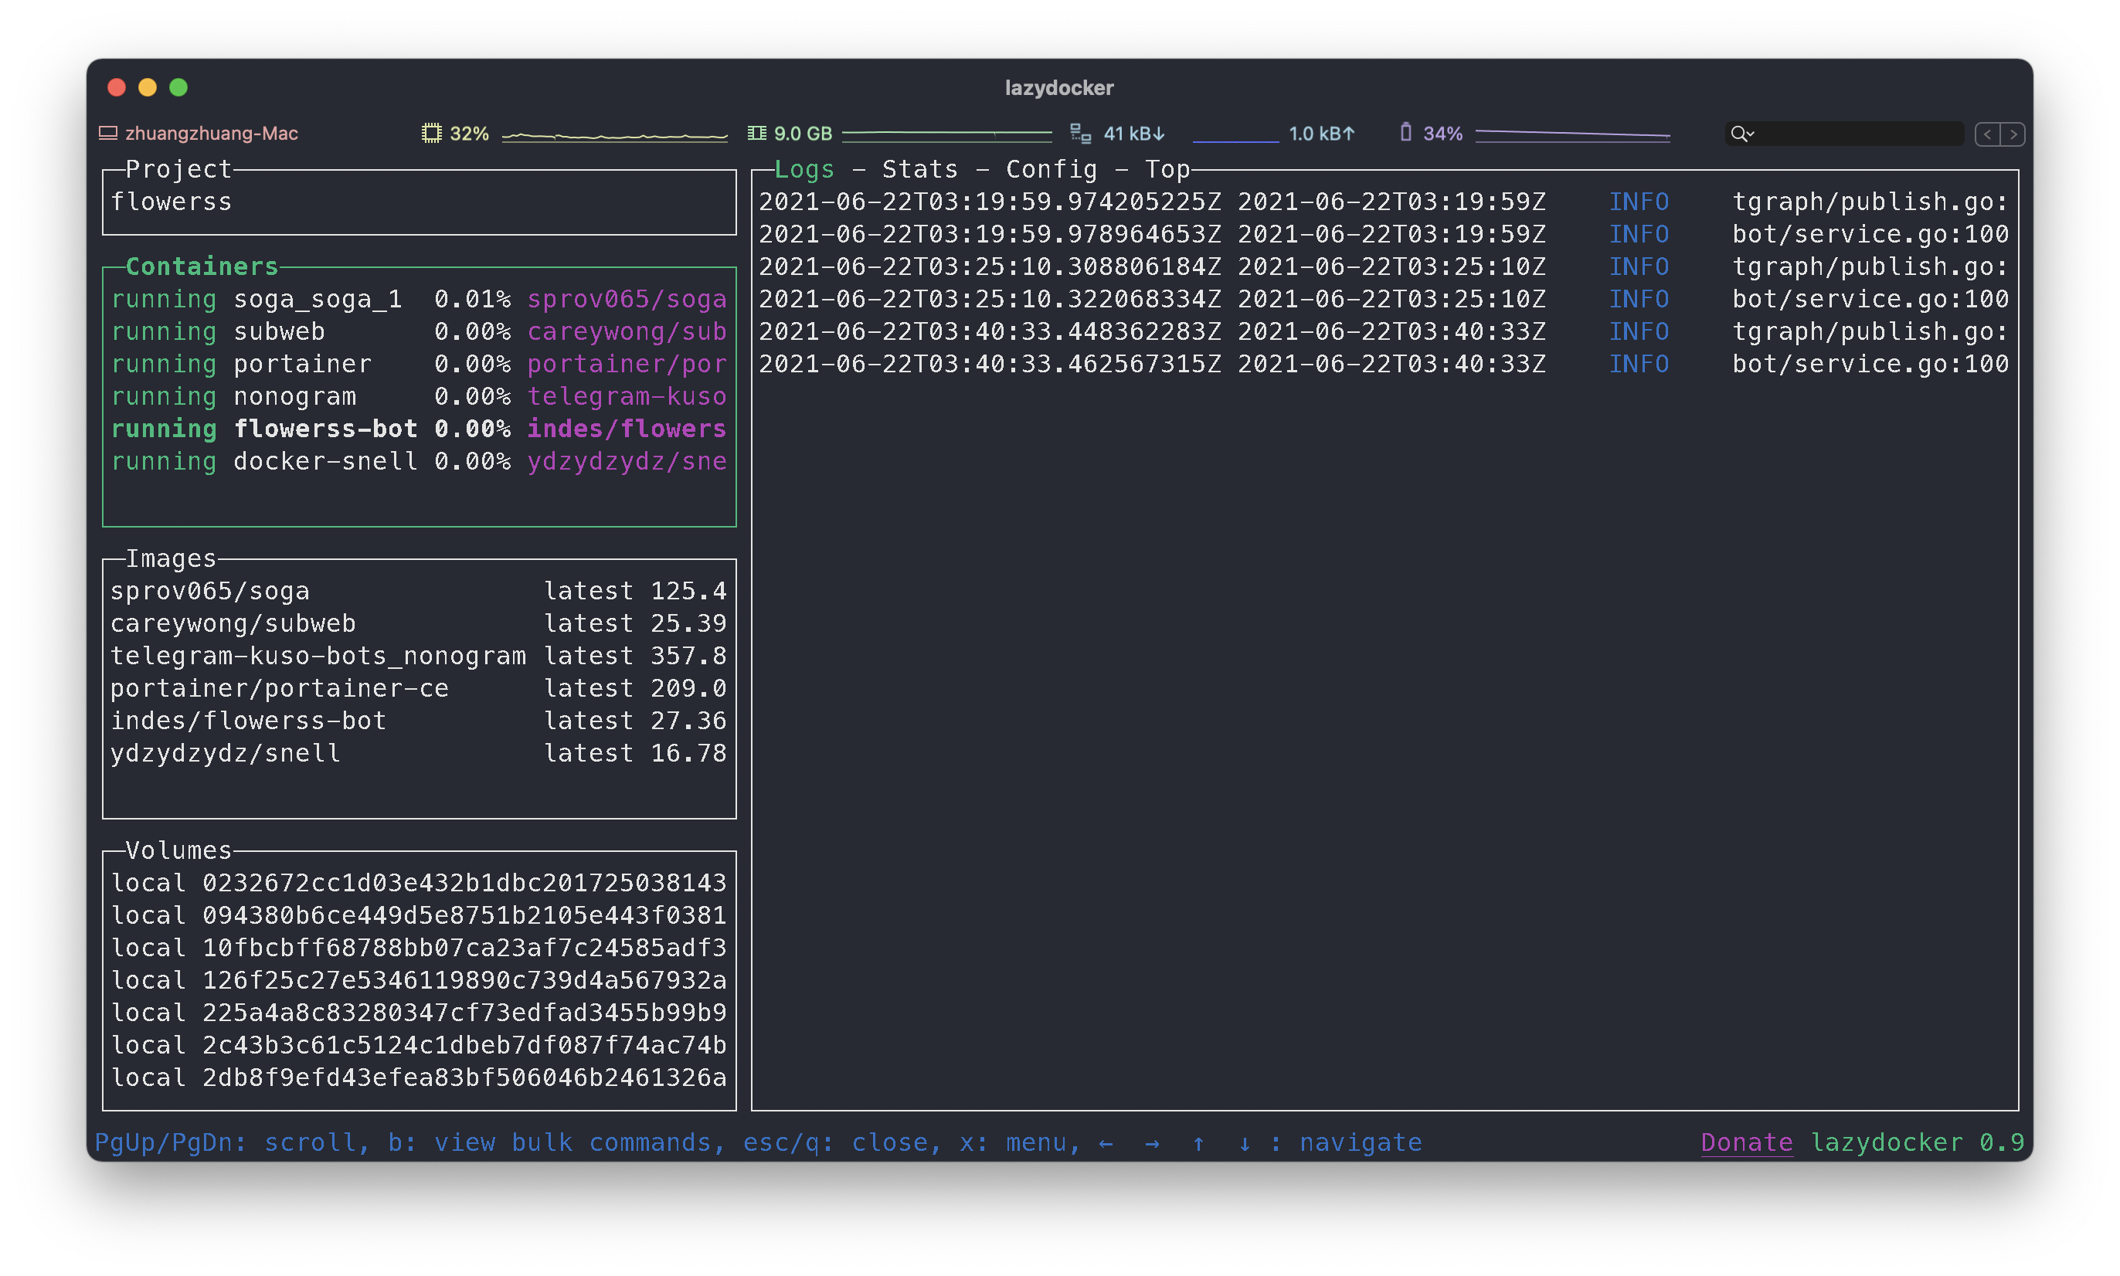
Task: Go to the next search match arrow
Action: [2013, 134]
